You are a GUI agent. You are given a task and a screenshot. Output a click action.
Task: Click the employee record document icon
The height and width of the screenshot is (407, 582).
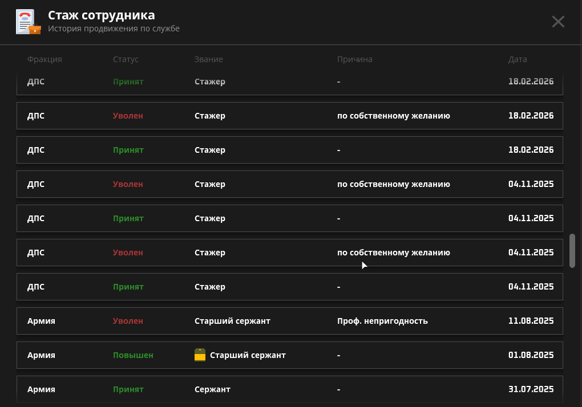click(x=28, y=22)
